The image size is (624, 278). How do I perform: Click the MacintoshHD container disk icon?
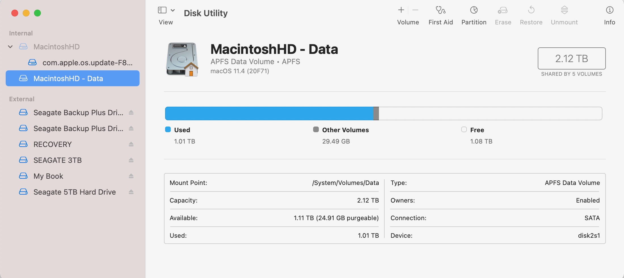click(x=23, y=47)
